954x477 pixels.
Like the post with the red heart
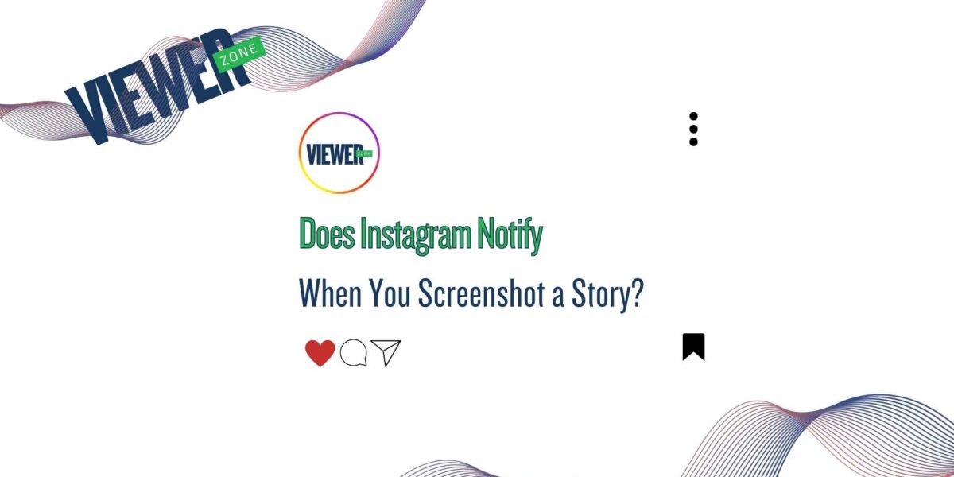click(x=320, y=353)
